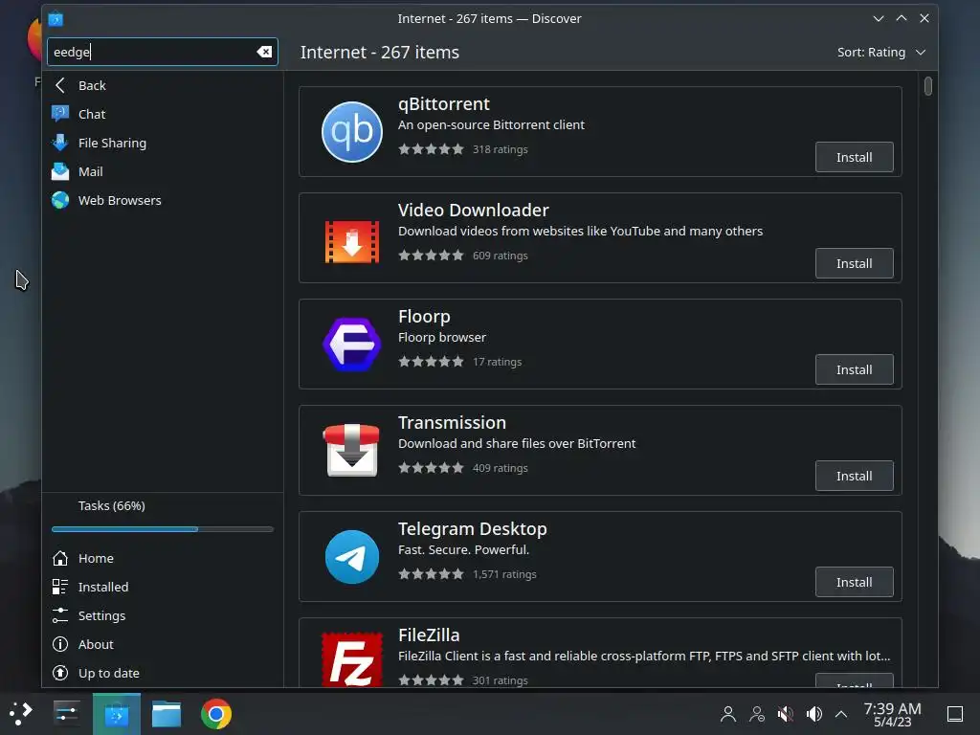Open the Installed apps page

pyautogui.click(x=163, y=587)
